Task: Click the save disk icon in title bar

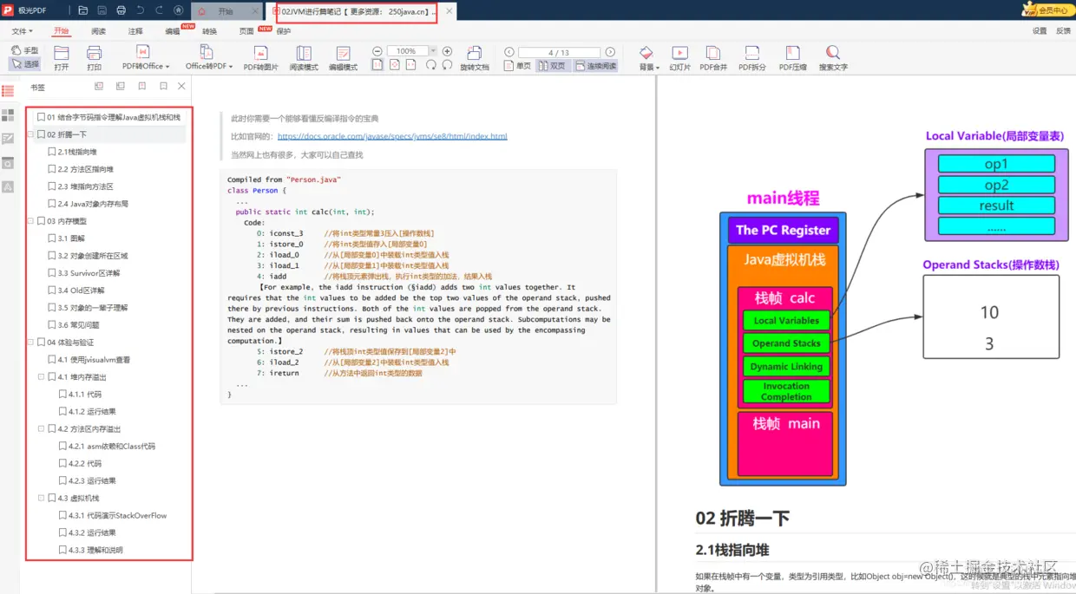Action: tap(102, 11)
